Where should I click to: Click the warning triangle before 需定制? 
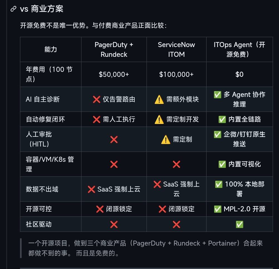pos(166,140)
